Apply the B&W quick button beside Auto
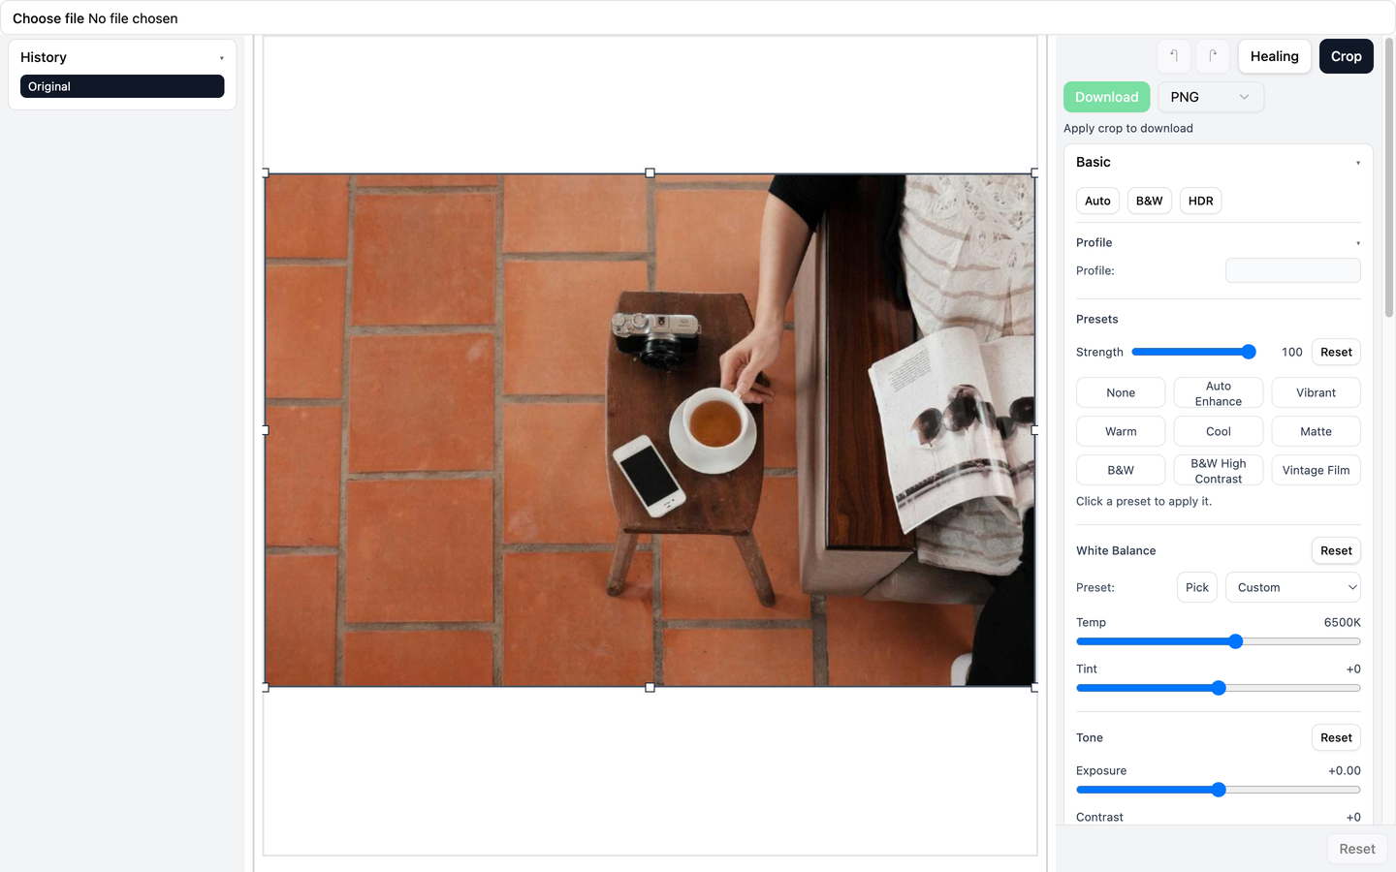Viewport: 1396px width, 872px height. tap(1149, 201)
